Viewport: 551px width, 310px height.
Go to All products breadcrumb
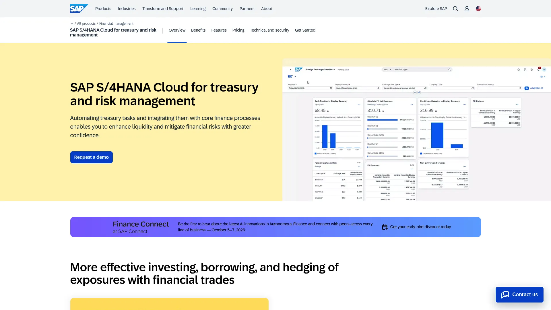click(86, 24)
